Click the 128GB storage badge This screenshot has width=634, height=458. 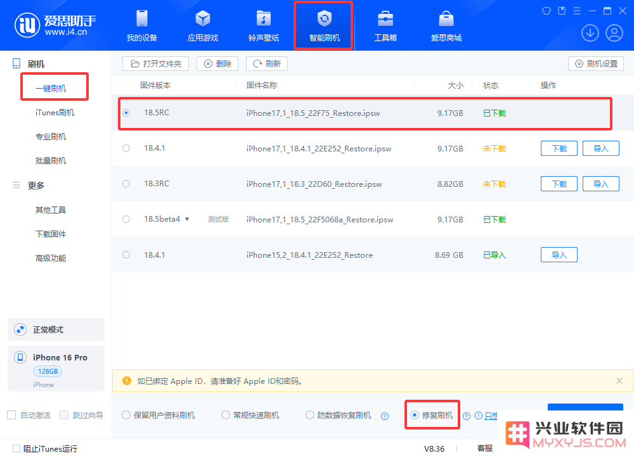click(x=48, y=371)
